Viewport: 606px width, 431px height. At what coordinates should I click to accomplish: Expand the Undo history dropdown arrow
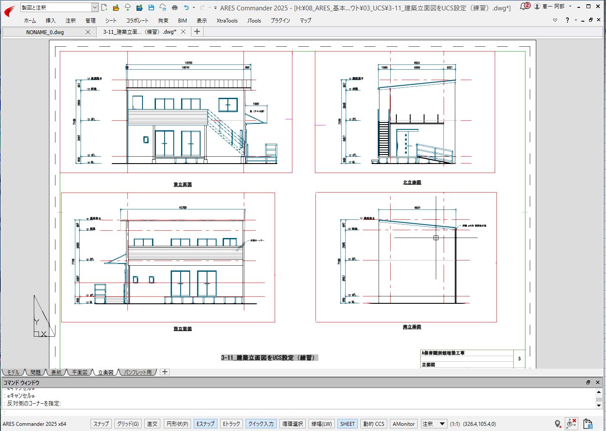(x=194, y=7)
